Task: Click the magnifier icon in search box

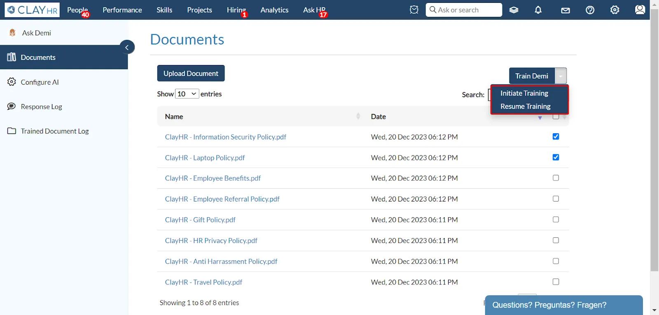Action: pos(433,9)
